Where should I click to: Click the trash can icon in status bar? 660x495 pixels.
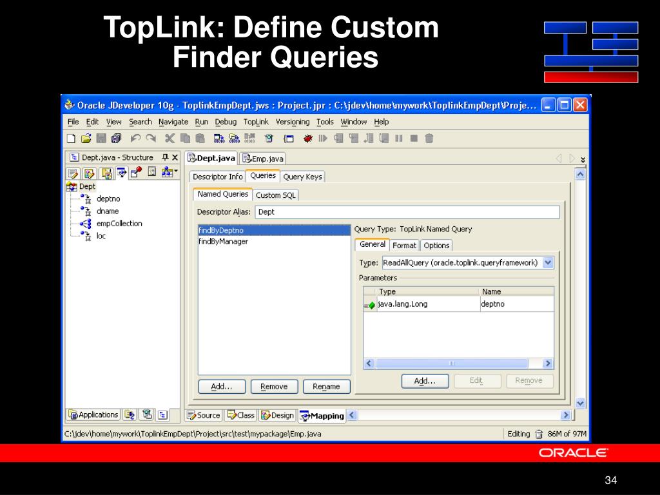(x=539, y=434)
